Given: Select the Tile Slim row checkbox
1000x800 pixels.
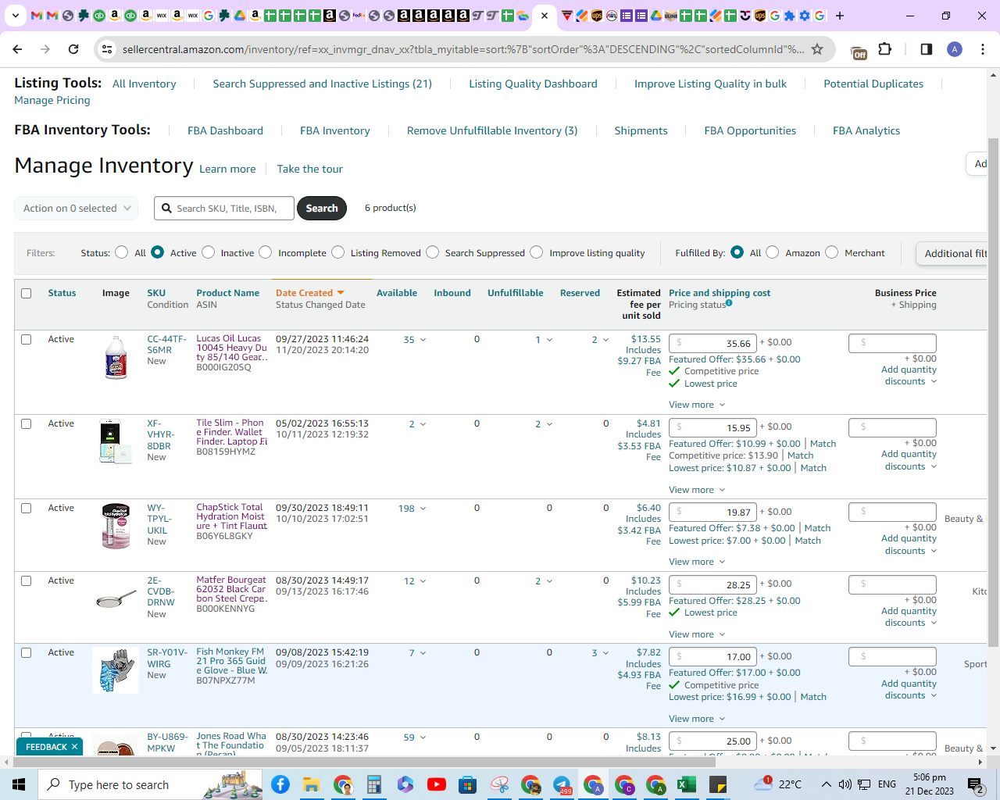Looking at the screenshot, I should (27, 424).
